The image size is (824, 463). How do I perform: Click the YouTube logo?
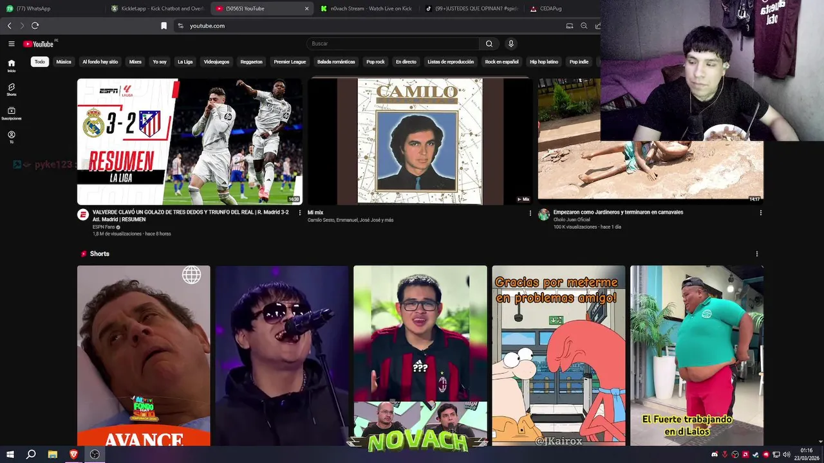(x=39, y=44)
